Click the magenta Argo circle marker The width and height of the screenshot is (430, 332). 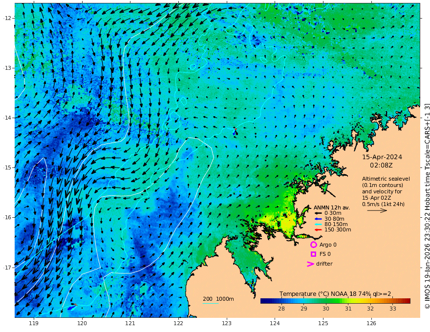(x=313, y=245)
